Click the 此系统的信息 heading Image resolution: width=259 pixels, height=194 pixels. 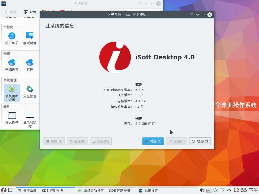[x=60, y=26]
